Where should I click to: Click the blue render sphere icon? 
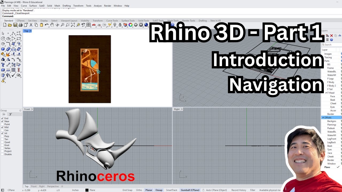tap(146, 25)
